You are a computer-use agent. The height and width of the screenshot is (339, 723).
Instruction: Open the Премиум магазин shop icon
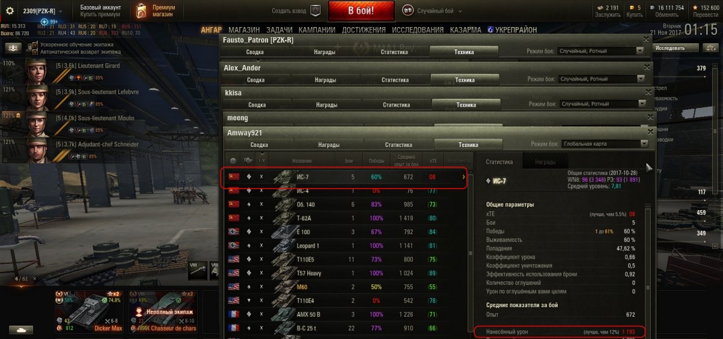point(141,11)
